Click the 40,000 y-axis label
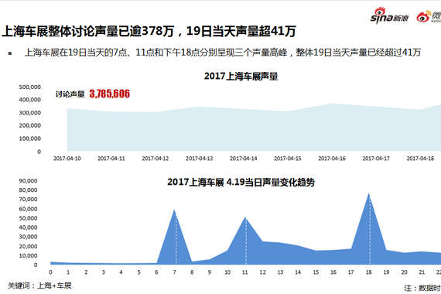The image size is (441, 294). [28, 227]
